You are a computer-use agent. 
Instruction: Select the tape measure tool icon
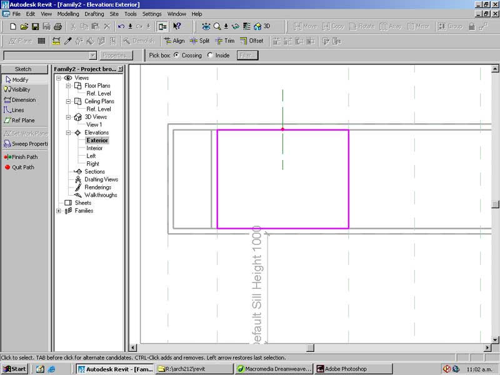click(56, 41)
